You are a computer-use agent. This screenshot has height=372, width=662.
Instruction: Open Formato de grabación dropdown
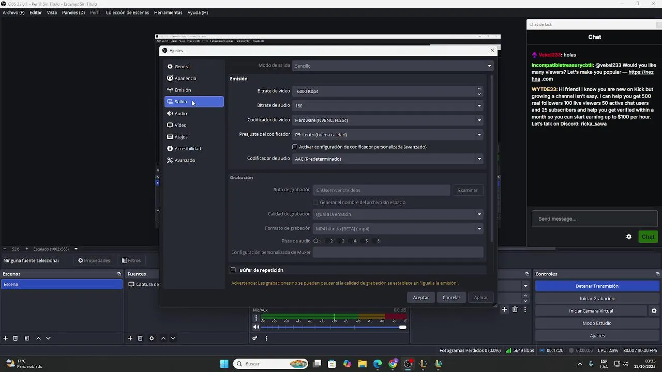[x=398, y=228]
